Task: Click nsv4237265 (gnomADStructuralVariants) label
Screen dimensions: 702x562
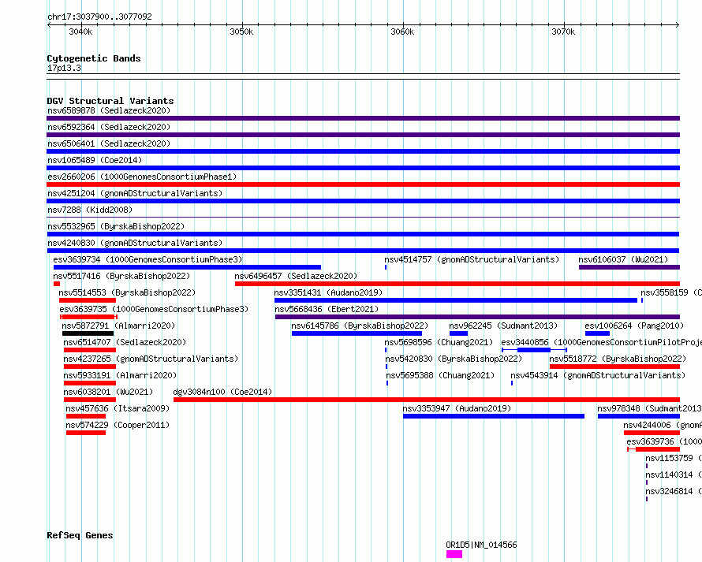Action: pos(151,359)
